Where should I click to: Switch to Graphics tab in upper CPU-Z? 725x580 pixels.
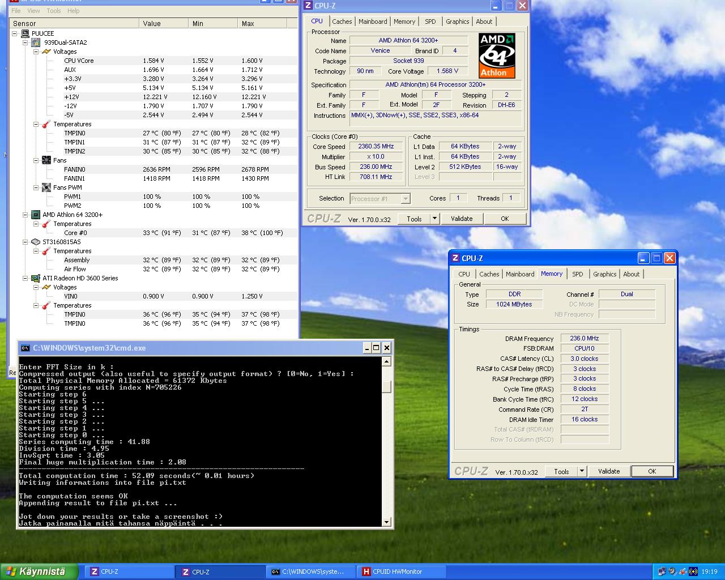click(458, 22)
